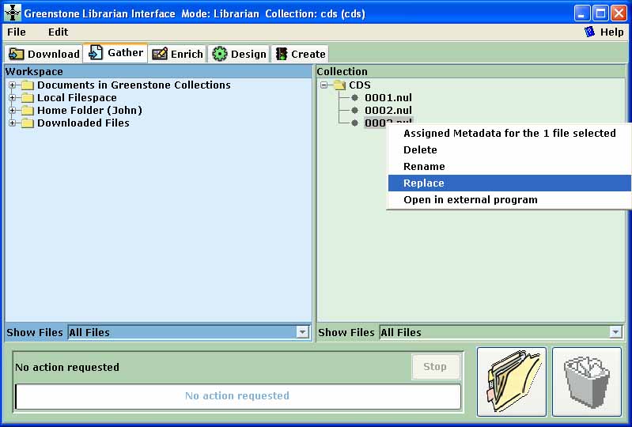Image resolution: width=632 pixels, height=427 pixels.
Task: Open Workspace Show Files dropdown
Action: (x=302, y=333)
